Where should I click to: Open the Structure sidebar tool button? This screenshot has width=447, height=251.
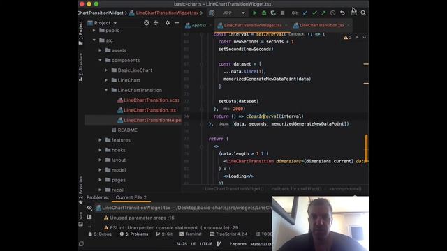click(81, 67)
